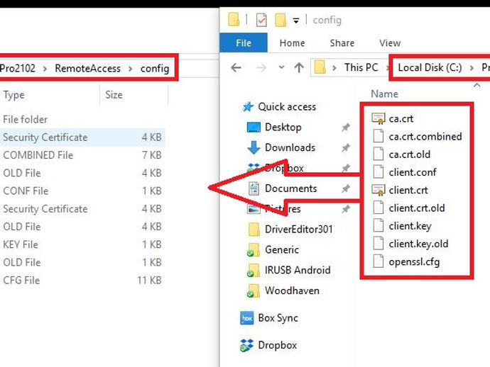Screen dimensions: 490x367
Task: Click the Properties quick access toolbar icon
Action: 261,20
